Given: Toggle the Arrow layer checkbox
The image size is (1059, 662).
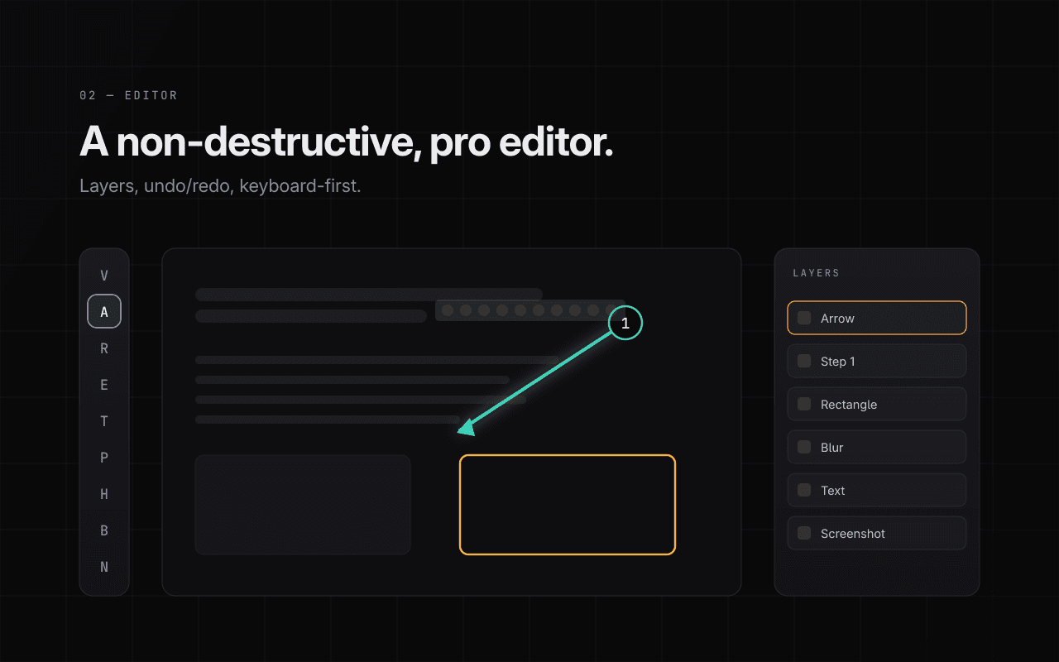Looking at the screenshot, I should point(804,318).
